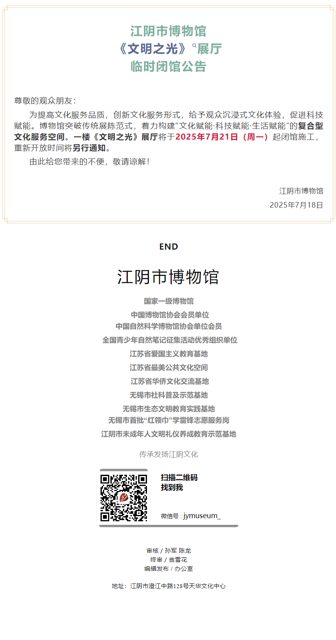Click the 审核 / 孙军 陈龙 credit line
336x640 pixels.
coord(169,551)
